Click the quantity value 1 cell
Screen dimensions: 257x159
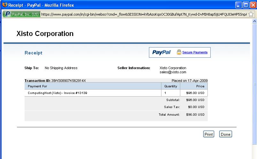pos(171,93)
